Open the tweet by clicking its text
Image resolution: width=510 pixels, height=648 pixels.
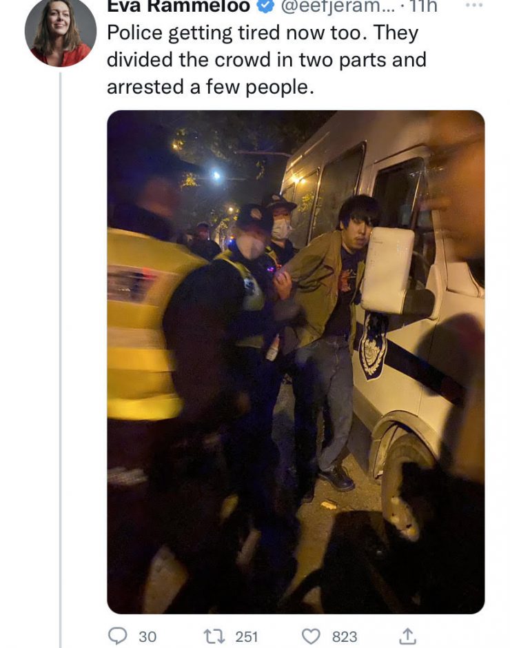tap(267, 60)
